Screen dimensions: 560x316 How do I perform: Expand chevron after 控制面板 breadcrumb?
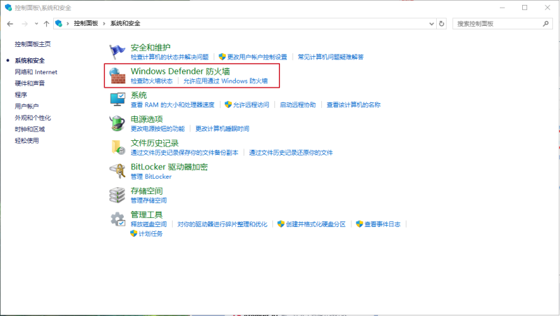104,24
